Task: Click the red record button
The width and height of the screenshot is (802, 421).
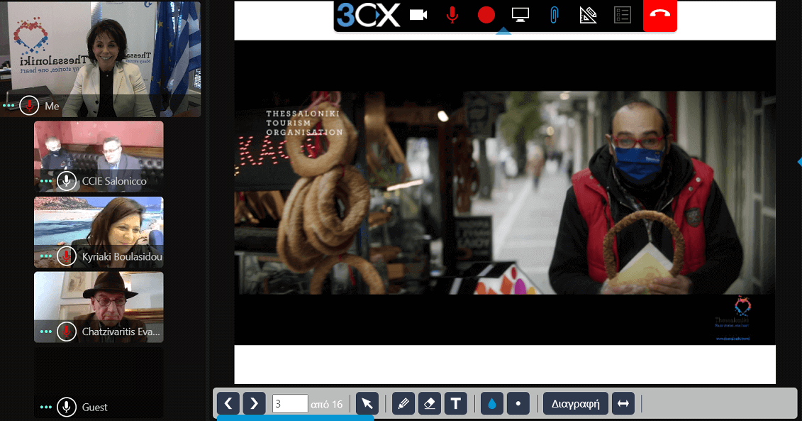Action: coord(486,15)
